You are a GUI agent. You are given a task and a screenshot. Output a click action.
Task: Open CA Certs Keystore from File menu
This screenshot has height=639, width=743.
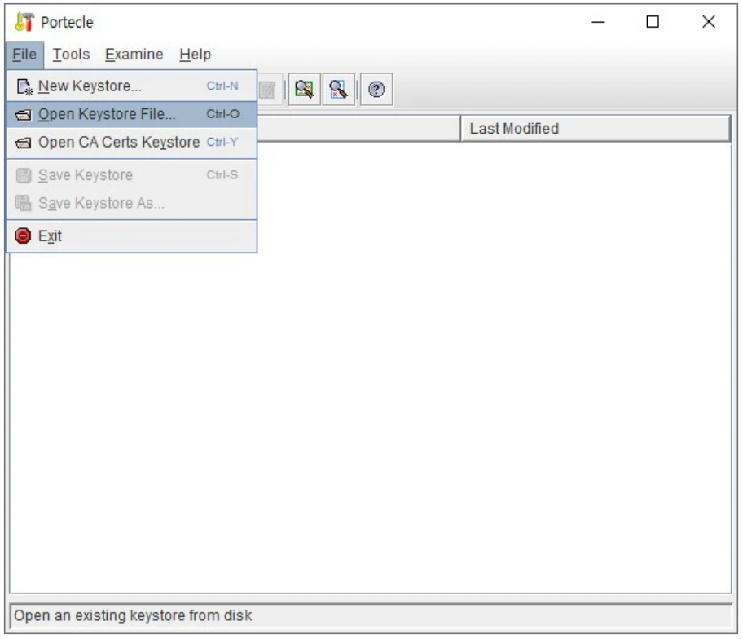pos(132,142)
